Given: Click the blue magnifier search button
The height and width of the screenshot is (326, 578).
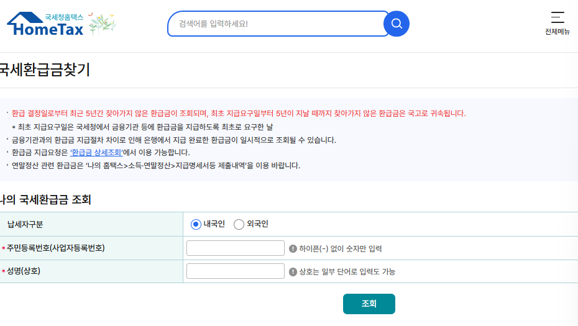Looking at the screenshot, I should click(x=397, y=24).
